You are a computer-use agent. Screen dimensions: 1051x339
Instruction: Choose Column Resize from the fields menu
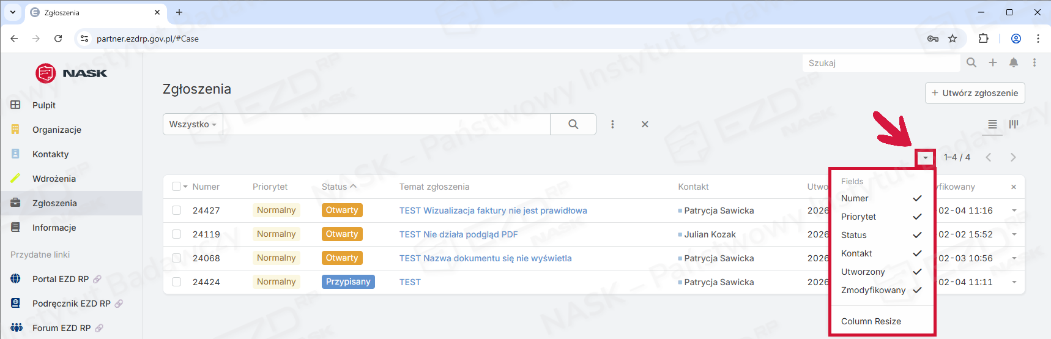[x=871, y=321]
